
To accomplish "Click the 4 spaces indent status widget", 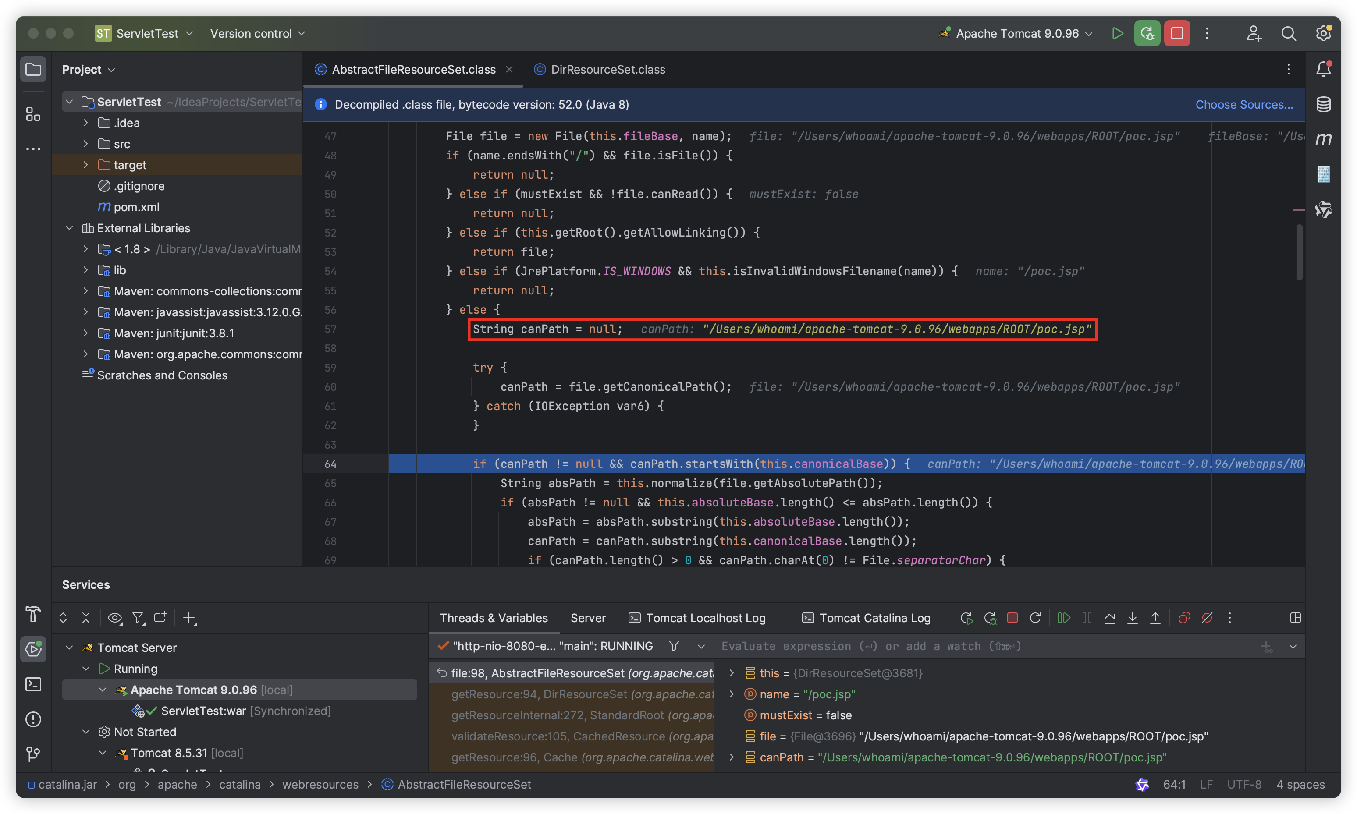I will click(x=1300, y=784).
